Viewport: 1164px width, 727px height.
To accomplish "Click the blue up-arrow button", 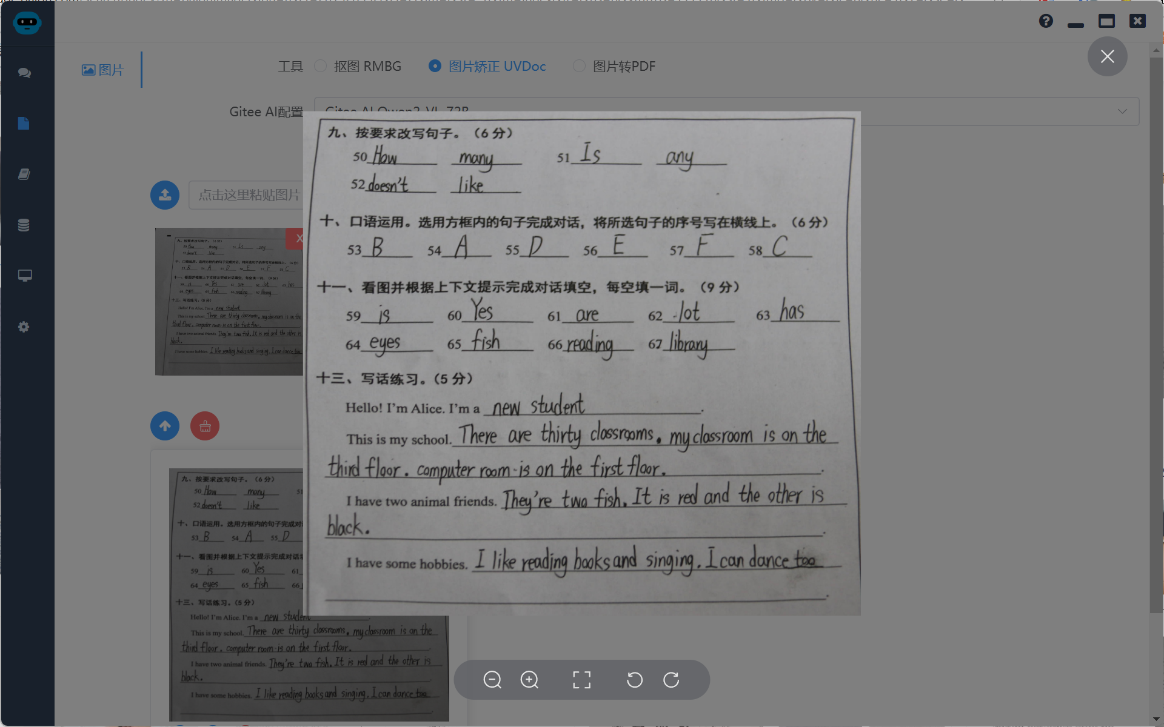I will (165, 426).
